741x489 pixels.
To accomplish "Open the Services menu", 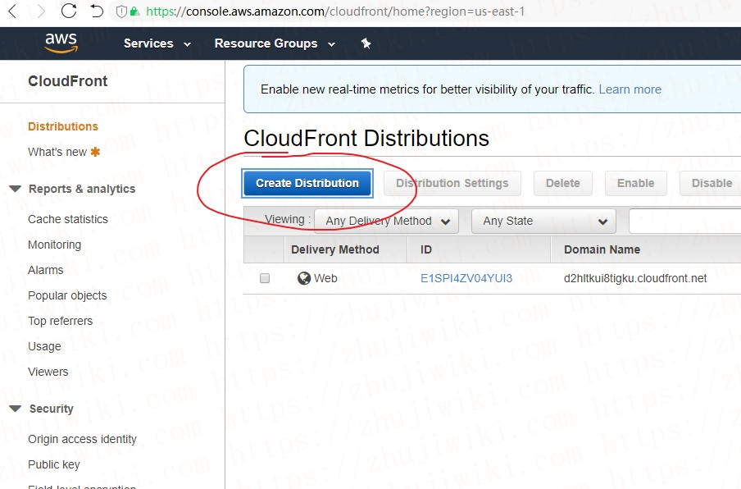I will click(156, 43).
